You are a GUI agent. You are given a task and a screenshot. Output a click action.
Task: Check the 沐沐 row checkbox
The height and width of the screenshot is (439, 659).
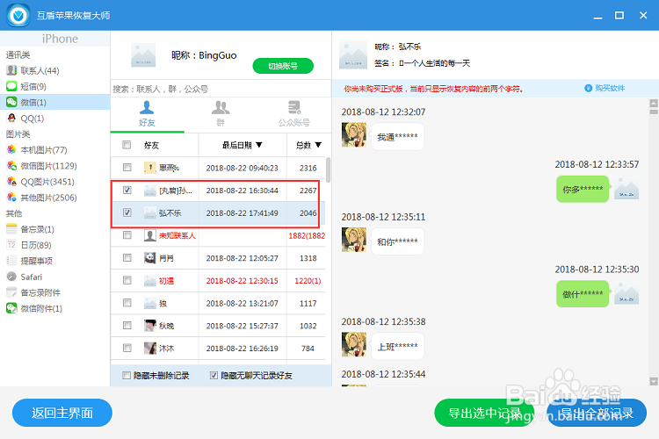[127, 348]
